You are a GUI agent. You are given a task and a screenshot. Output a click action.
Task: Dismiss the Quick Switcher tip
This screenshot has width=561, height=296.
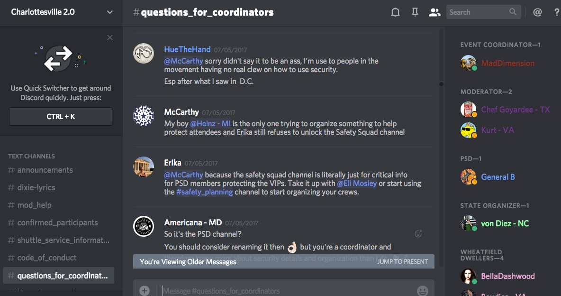(110, 38)
